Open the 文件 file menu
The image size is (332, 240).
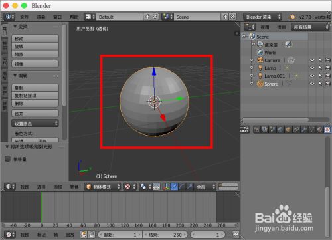(x=24, y=17)
